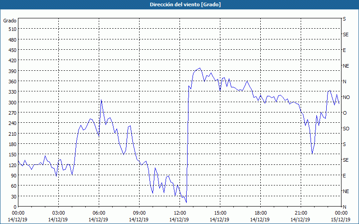359x224 pixels.
Task: Select the 00:00 time label above 15/12/19
Action: pyautogui.click(x=341, y=213)
